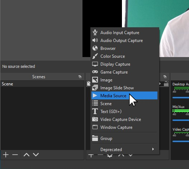This screenshot has height=169, width=189.
Task: Choose Audio Input Capture microphone icon
Action: tap(95, 32)
